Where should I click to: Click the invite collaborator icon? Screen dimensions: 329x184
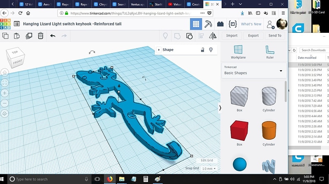(270, 24)
